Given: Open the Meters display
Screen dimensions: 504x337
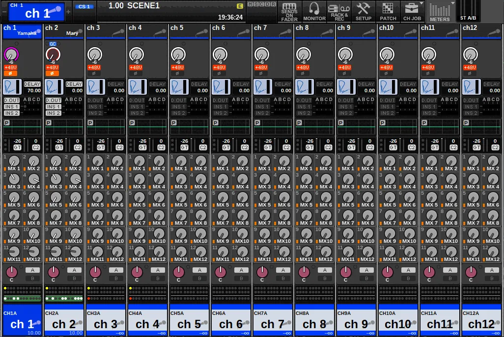Looking at the screenshot, I should pyautogui.click(x=439, y=12).
